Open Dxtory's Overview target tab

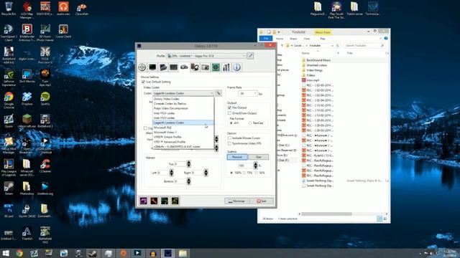142,67
